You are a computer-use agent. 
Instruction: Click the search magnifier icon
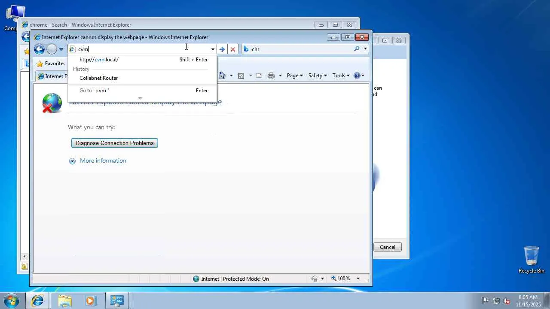(357, 49)
